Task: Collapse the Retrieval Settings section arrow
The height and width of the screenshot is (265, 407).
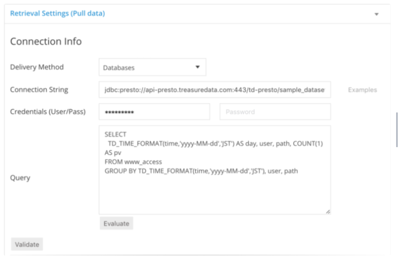Action: 376,14
